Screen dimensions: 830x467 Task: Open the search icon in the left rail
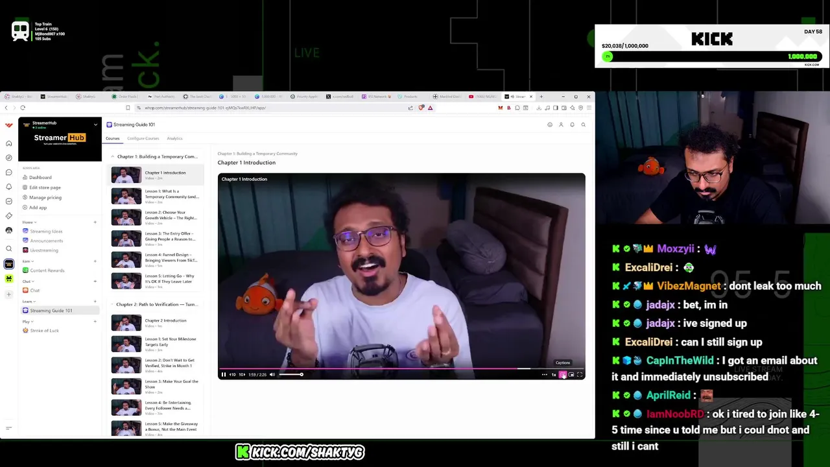pos(9,248)
